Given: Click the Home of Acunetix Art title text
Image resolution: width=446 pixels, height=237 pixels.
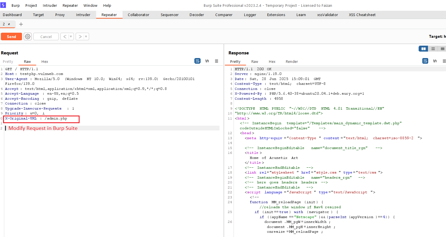Looking at the screenshot, I should pos(274,158).
